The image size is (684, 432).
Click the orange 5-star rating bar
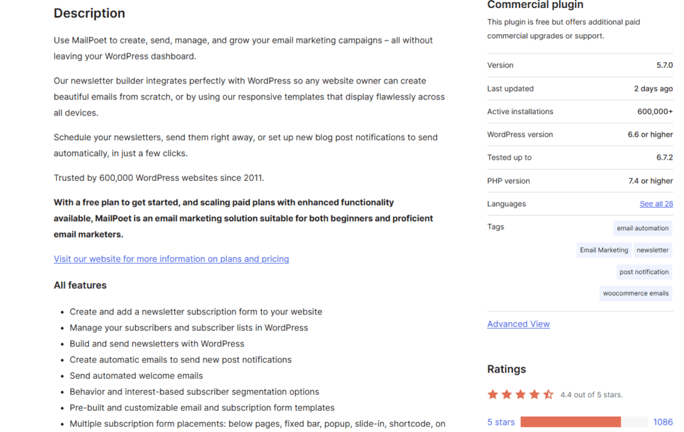[x=570, y=422]
